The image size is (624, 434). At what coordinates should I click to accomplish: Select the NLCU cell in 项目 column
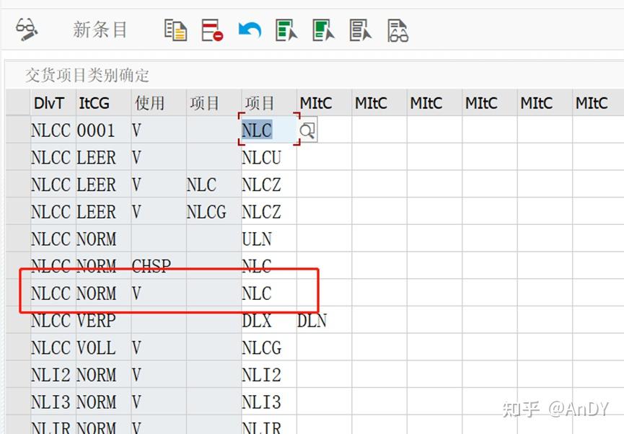[263, 157]
